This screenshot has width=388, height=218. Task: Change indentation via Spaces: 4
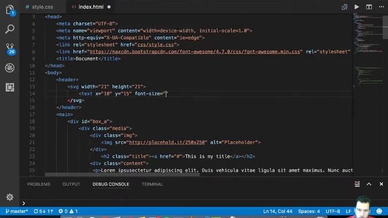coord(309,211)
